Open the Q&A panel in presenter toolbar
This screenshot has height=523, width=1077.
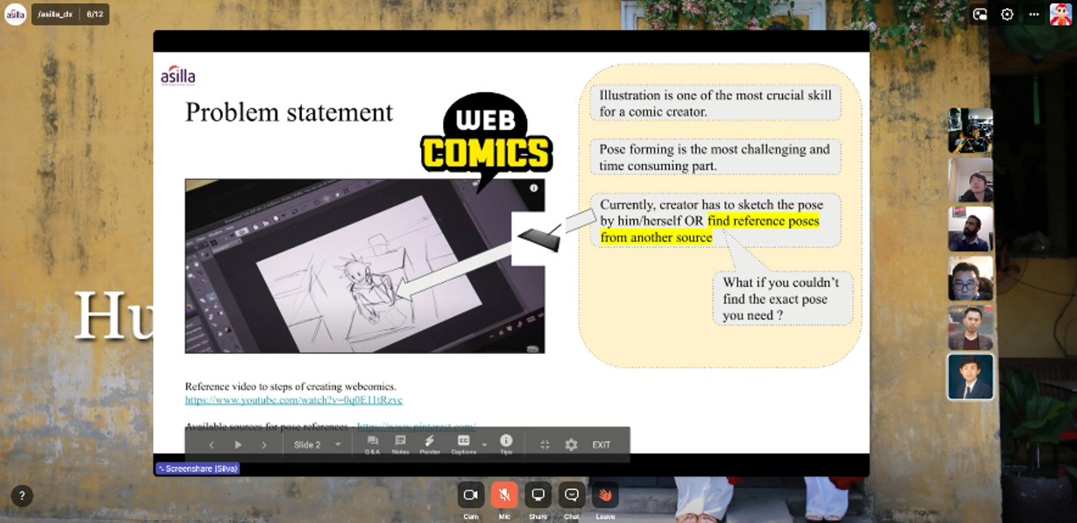[x=372, y=445]
